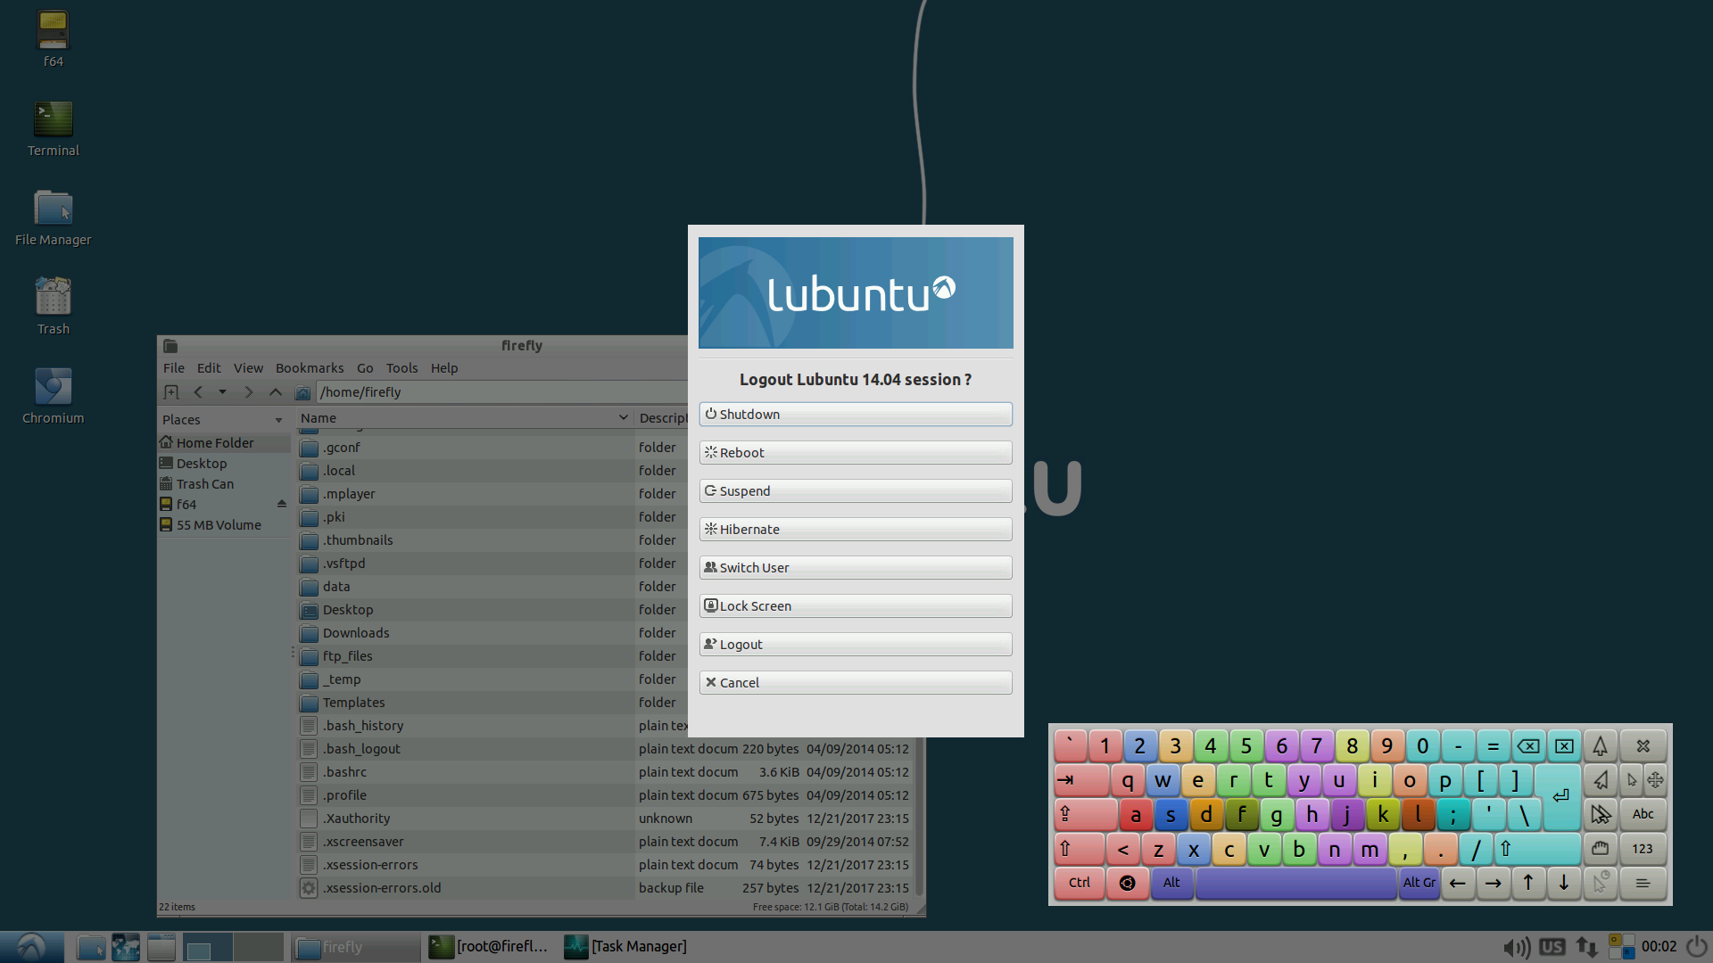1713x963 pixels.
Task: Open Bookmarks menu in firefly window
Action: tap(310, 368)
